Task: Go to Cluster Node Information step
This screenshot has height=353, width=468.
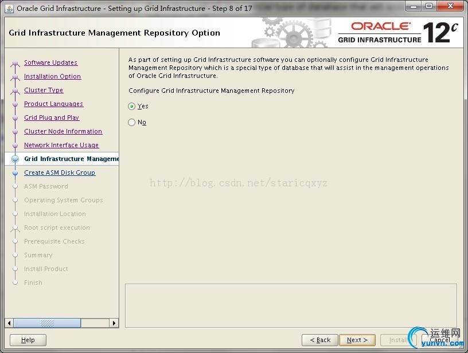Action: pyautogui.click(x=63, y=131)
